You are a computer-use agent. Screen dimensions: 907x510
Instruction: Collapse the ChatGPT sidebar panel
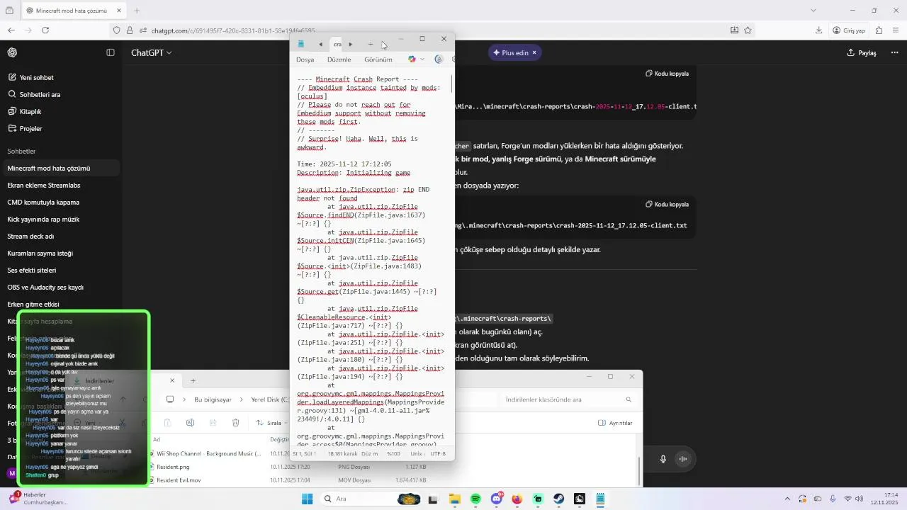coord(111,52)
